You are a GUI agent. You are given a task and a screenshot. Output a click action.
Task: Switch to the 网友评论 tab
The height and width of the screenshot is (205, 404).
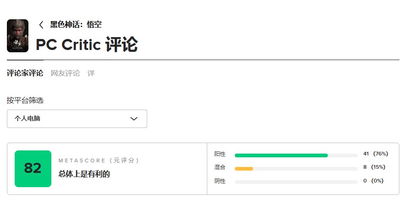coord(65,73)
